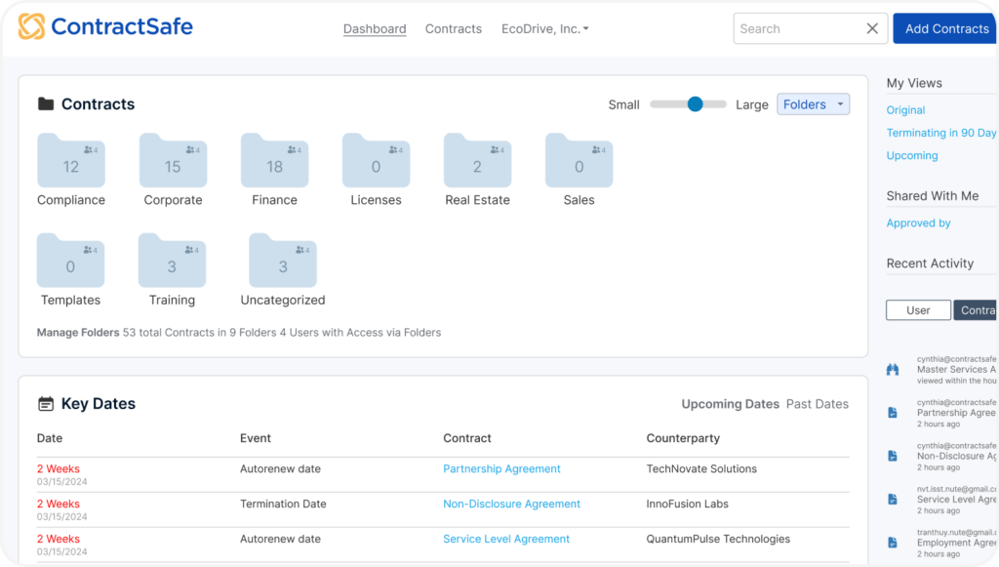999x567 pixels.
Task: Open the Finance folder icon
Action: pyautogui.click(x=274, y=161)
